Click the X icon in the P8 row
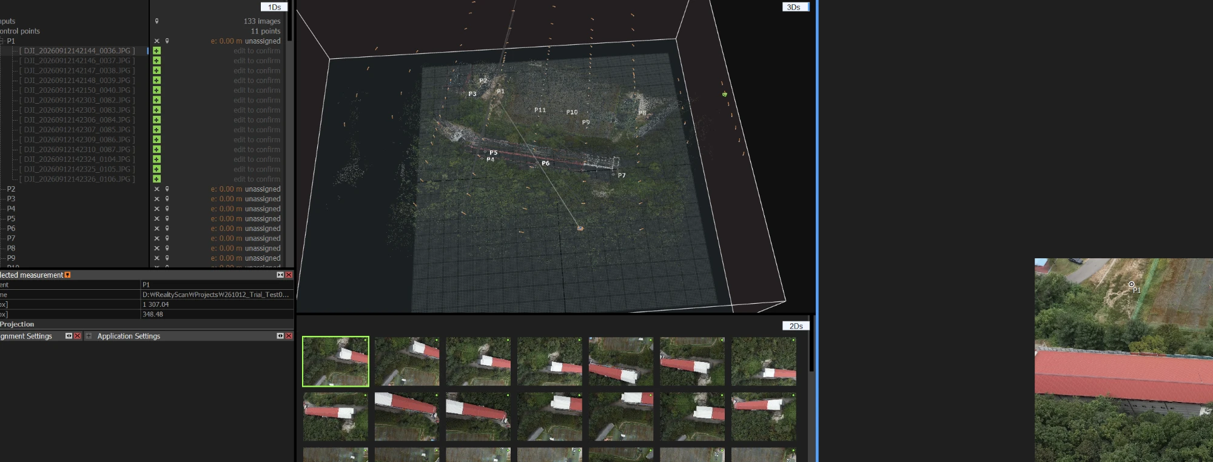This screenshot has height=462, width=1213. tap(156, 249)
